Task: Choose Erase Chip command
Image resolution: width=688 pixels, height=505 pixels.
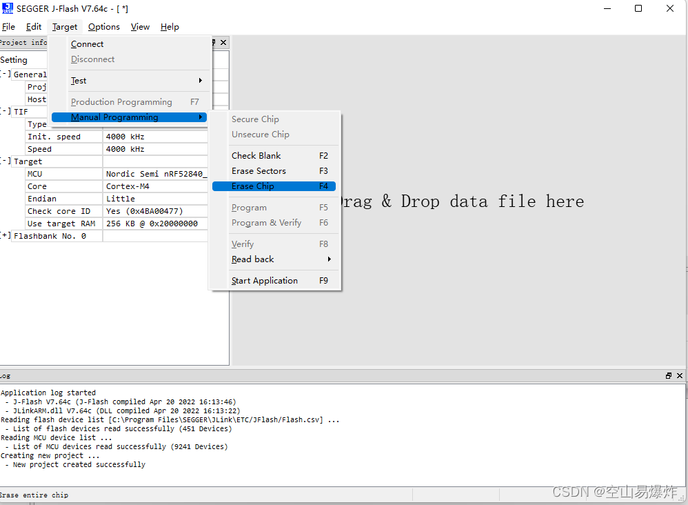Action: pyautogui.click(x=274, y=186)
